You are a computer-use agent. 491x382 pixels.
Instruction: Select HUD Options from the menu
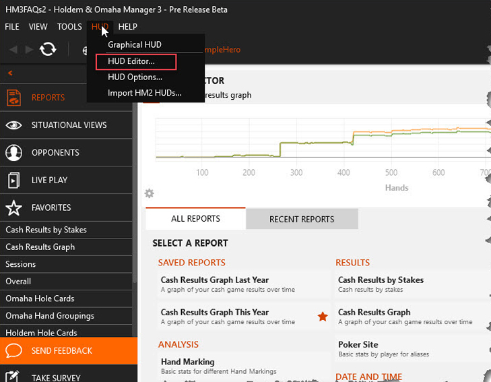click(135, 77)
